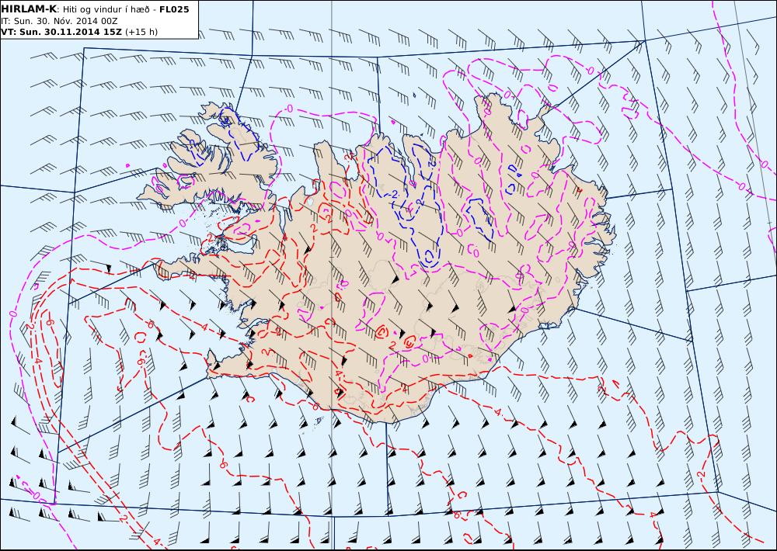Viewport: 777px width, 551px height.
Task: Click the FL025 flight level label
Action: pos(174,9)
